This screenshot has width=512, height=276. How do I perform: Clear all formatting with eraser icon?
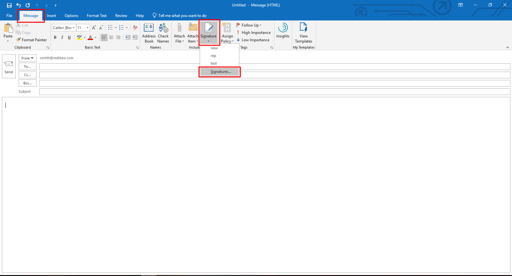pos(135,28)
